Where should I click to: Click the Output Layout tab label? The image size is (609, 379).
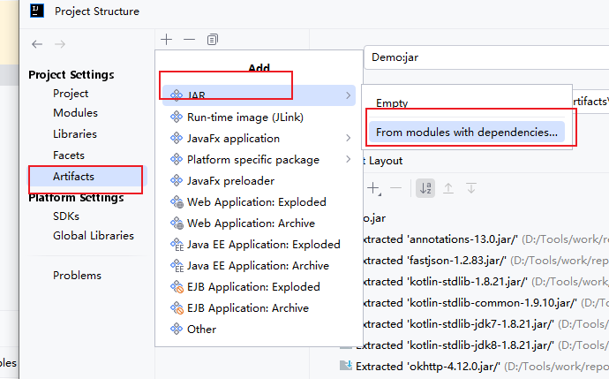(x=383, y=161)
